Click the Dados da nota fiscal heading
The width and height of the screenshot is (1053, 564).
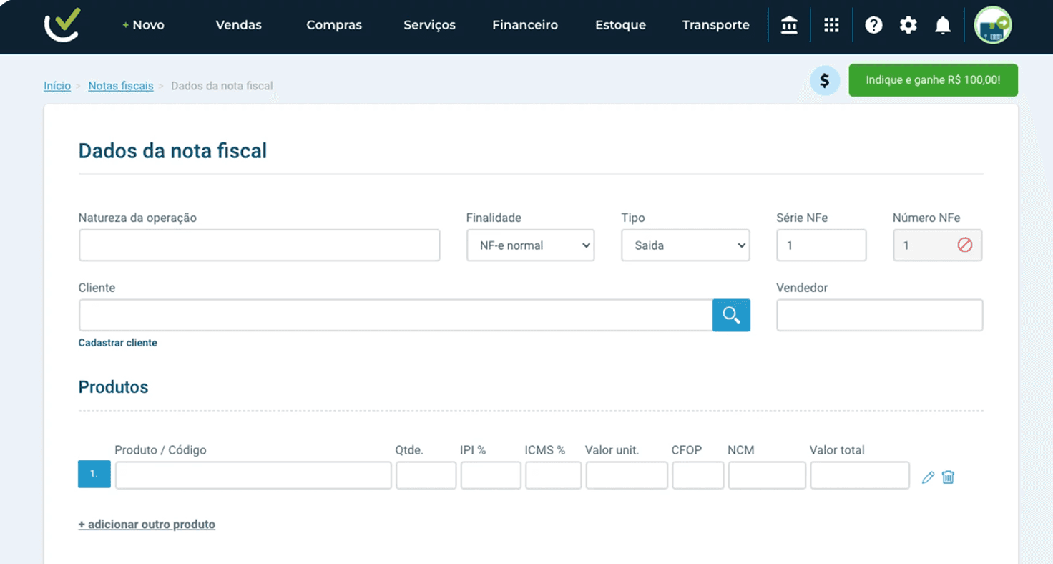click(x=172, y=151)
